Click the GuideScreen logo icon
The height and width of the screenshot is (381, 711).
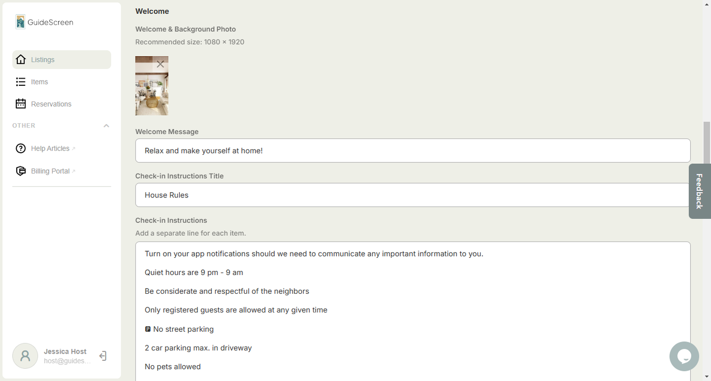click(20, 22)
